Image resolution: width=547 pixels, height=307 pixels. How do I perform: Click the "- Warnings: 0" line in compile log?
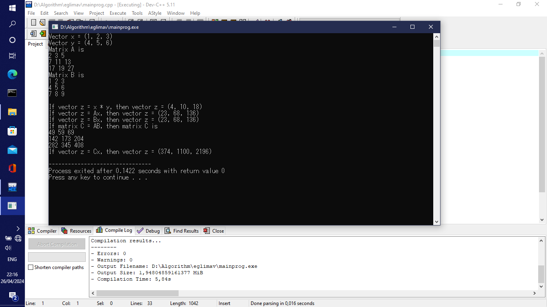tap(112, 260)
